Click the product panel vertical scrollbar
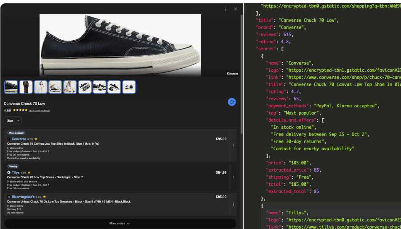The image size is (401, 229). 242,74
